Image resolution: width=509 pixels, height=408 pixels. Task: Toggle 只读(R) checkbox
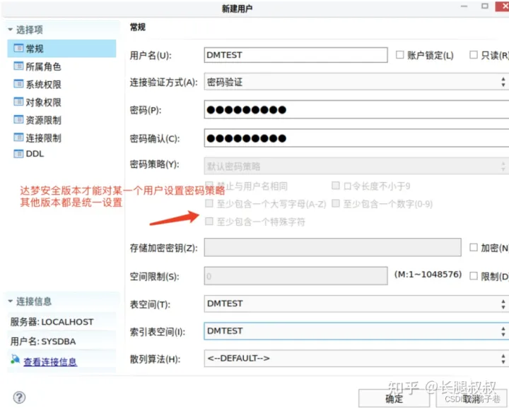474,55
